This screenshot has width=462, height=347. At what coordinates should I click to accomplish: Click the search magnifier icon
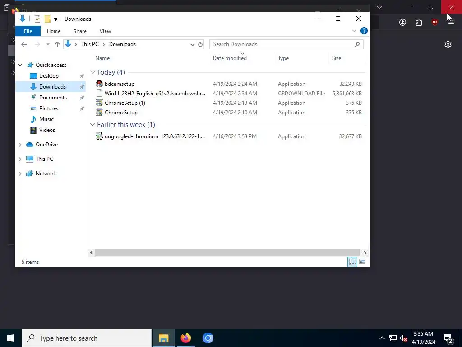[357, 44]
